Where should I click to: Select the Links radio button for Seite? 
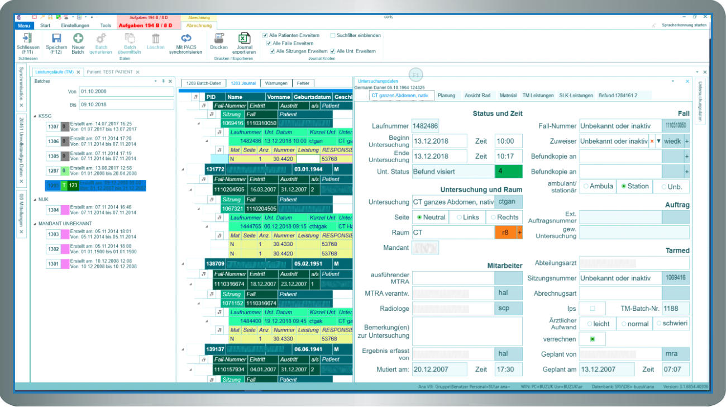tap(459, 217)
